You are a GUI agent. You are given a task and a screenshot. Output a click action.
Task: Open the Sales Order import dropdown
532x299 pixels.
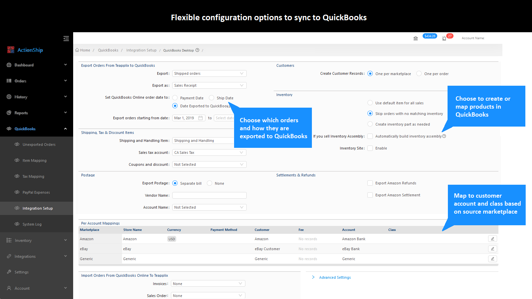coord(208,295)
